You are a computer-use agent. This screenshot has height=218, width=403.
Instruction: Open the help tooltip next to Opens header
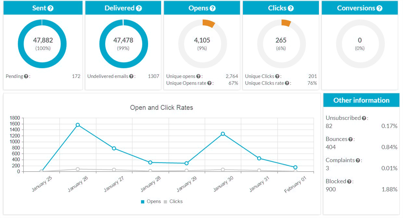pos(213,8)
